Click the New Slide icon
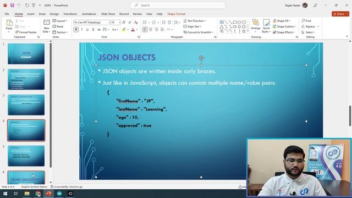Screen dimensions: 352x198 click(46, 22)
